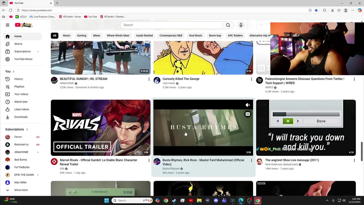Select the Isaiah Rashad chip
The height and width of the screenshot is (205, 364).
[x=144, y=36]
